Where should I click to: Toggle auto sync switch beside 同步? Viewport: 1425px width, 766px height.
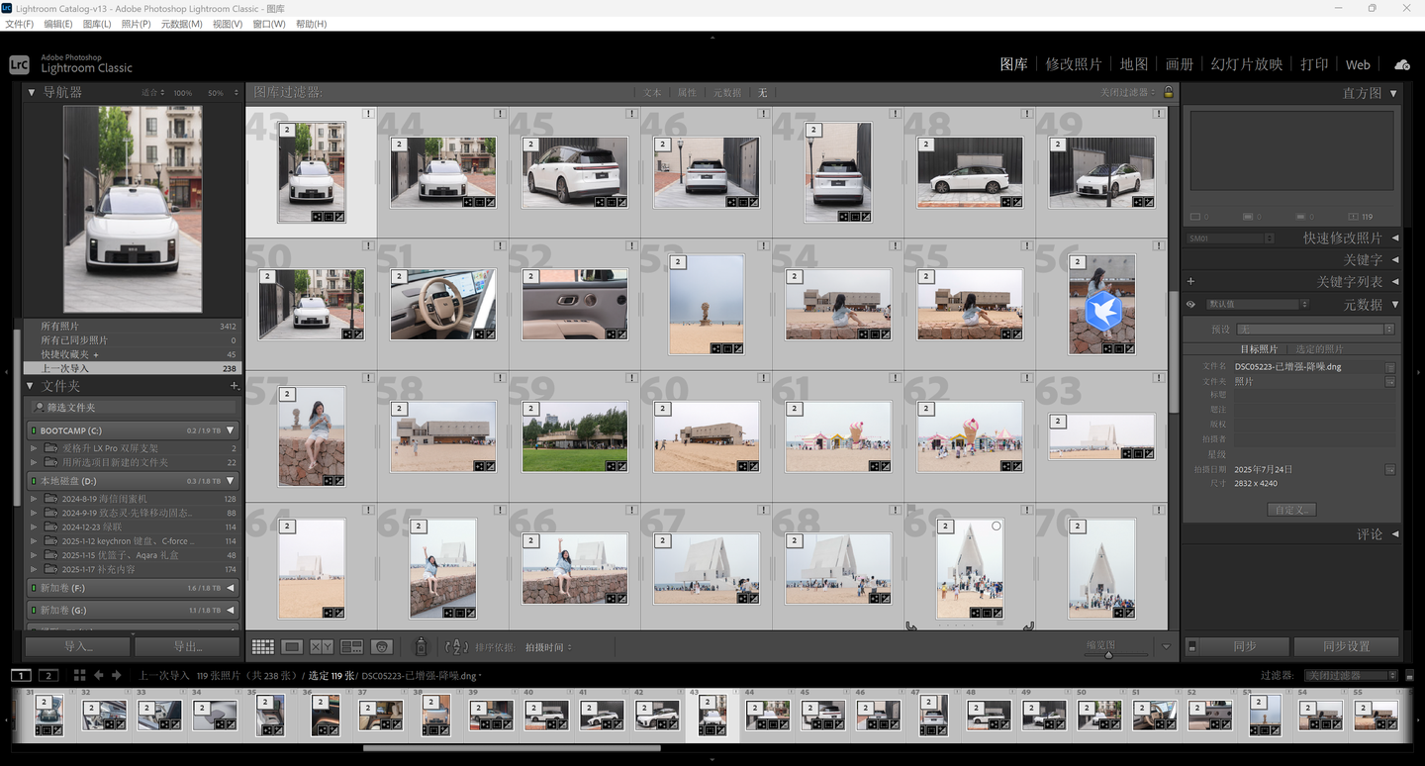click(x=1191, y=646)
